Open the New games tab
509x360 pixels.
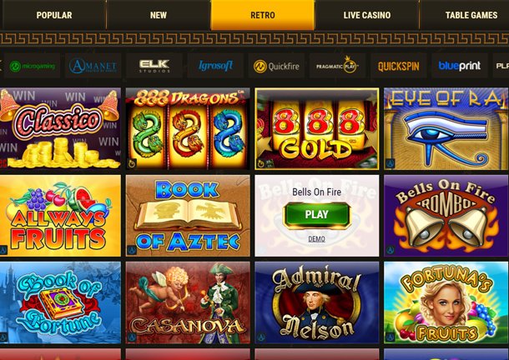[159, 15]
